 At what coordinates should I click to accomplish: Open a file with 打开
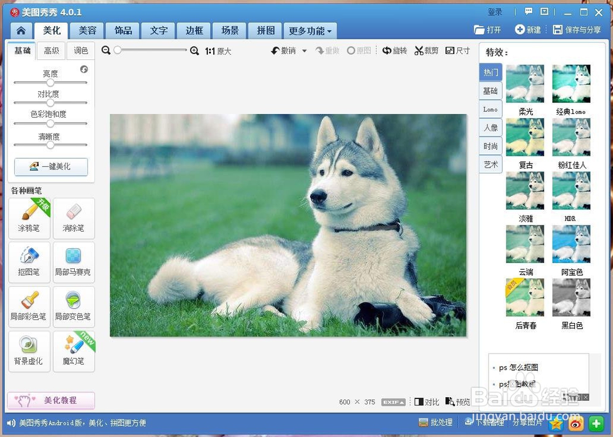[x=487, y=29]
